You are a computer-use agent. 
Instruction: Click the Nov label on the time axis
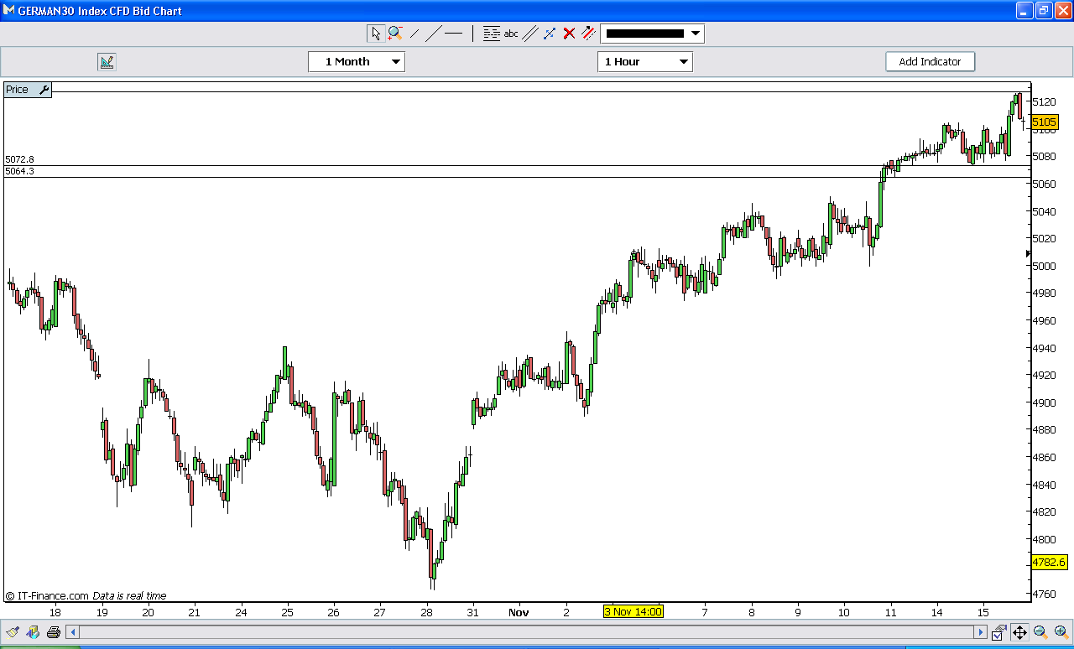(x=519, y=612)
